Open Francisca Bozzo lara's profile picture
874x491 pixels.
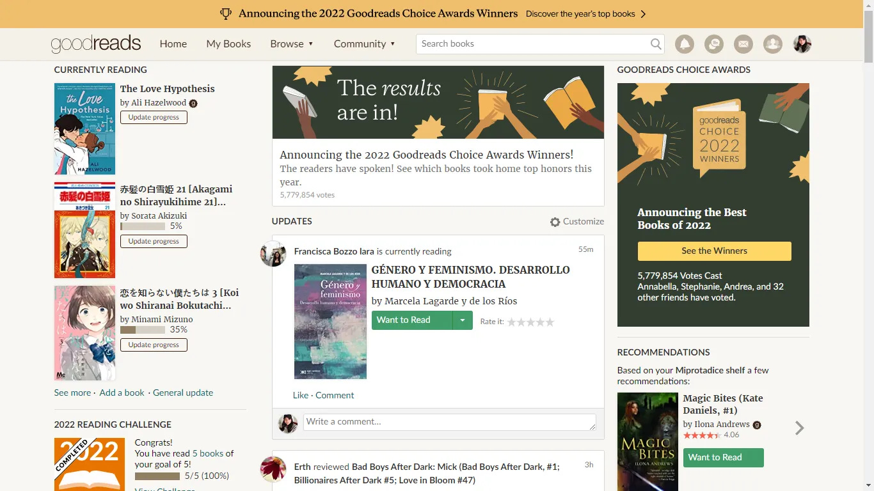point(273,254)
